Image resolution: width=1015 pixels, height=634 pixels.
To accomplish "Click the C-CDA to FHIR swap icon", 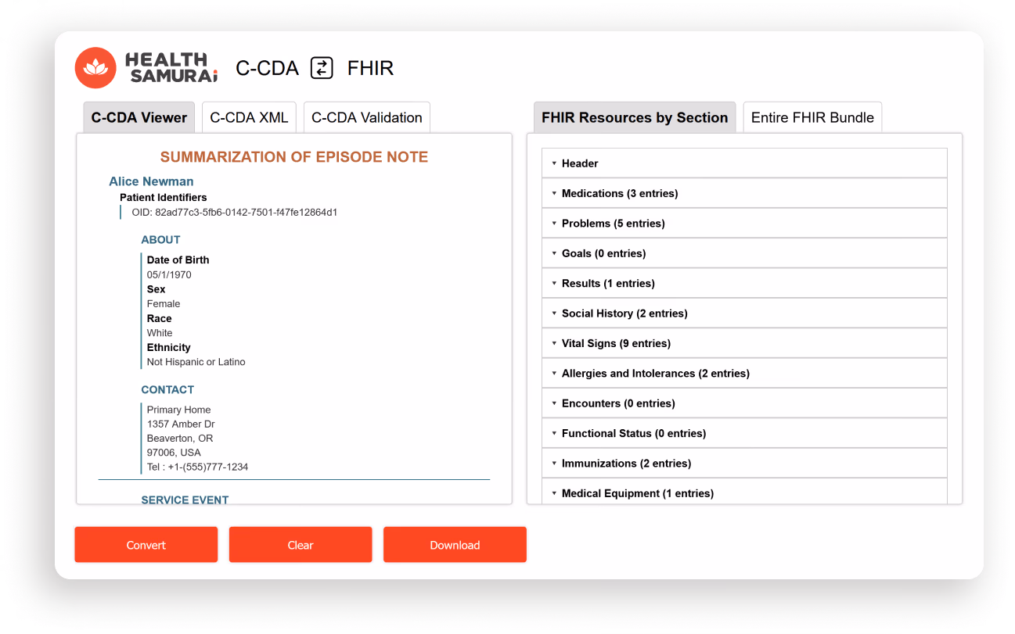I will pyautogui.click(x=322, y=68).
